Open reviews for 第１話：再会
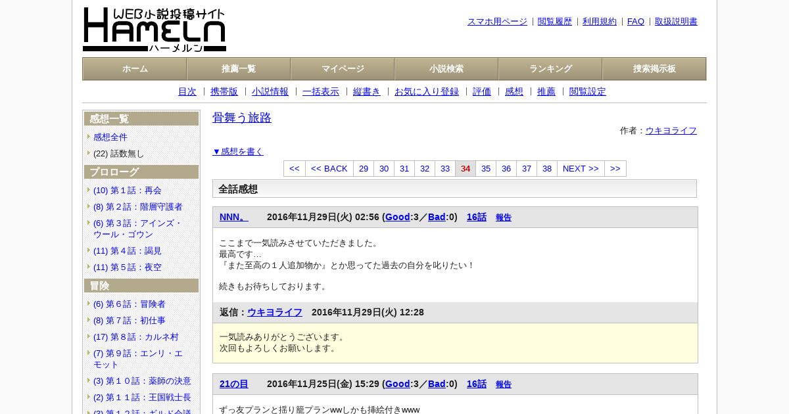Screen dimensions: 789x414 click(x=128, y=190)
